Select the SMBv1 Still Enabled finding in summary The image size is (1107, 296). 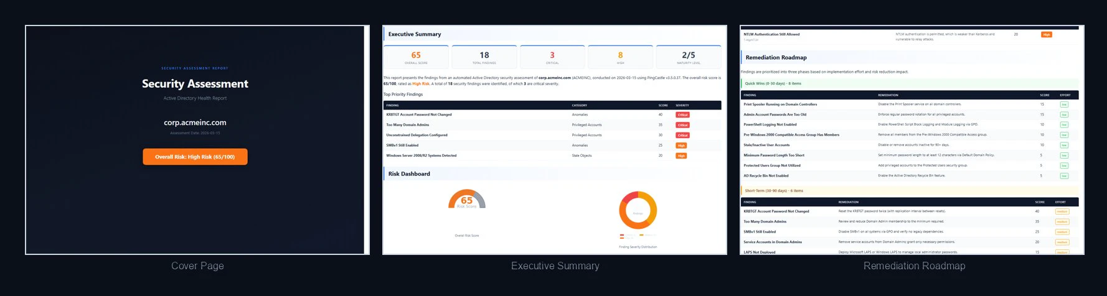(552, 146)
